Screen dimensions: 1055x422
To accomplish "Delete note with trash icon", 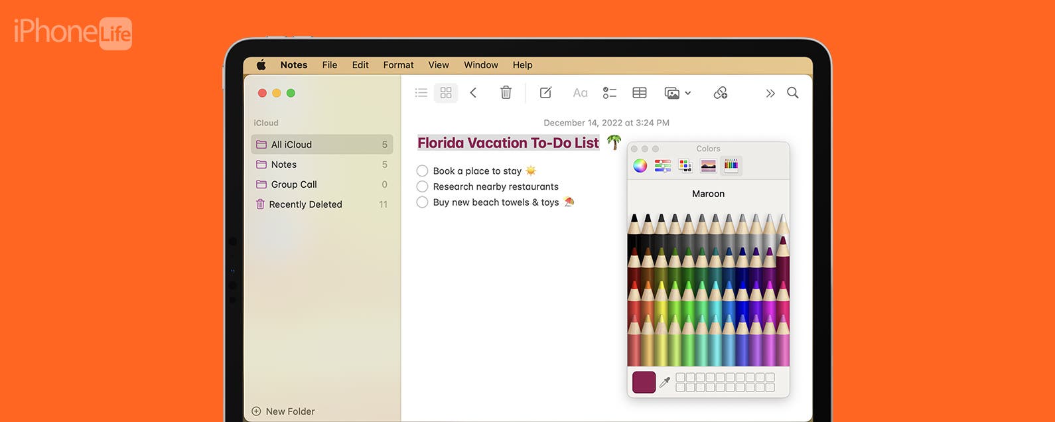I will point(506,93).
